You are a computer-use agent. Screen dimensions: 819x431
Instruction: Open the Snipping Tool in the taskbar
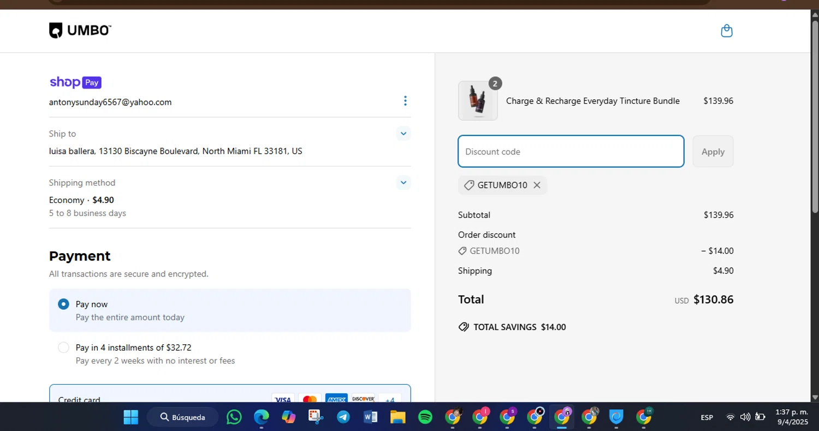316,417
